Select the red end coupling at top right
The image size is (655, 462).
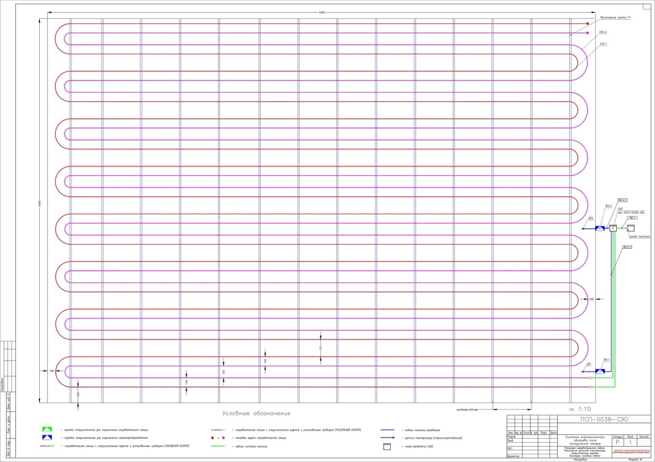[587, 23]
